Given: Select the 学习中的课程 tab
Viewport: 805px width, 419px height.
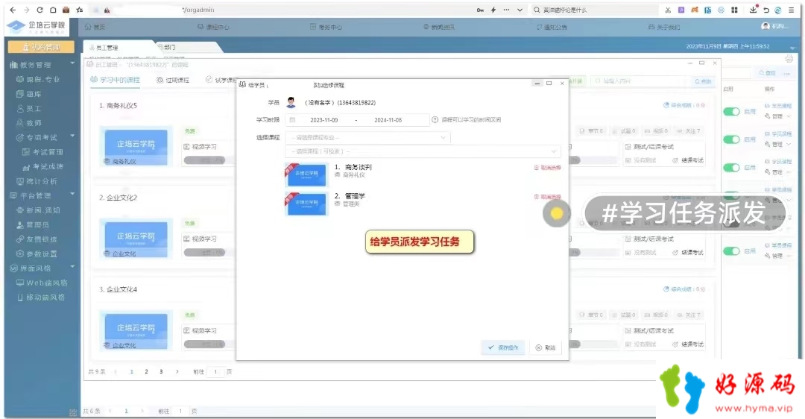Looking at the screenshot, I should 115,80.
